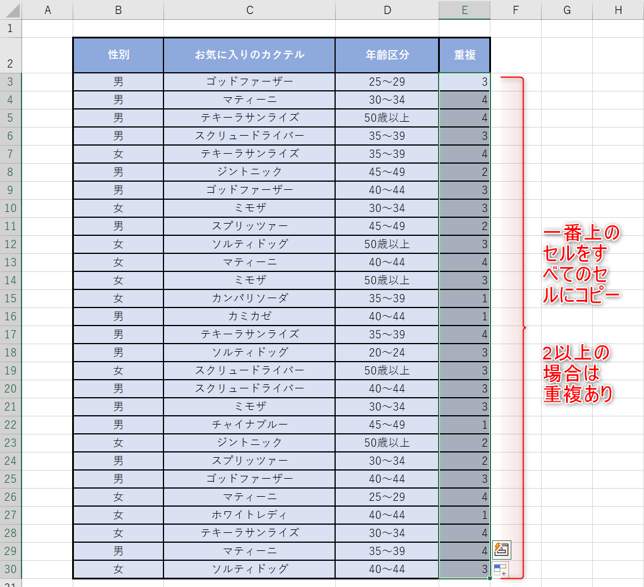
Task: Select row 2 using its row header
Action: (10, 54)
